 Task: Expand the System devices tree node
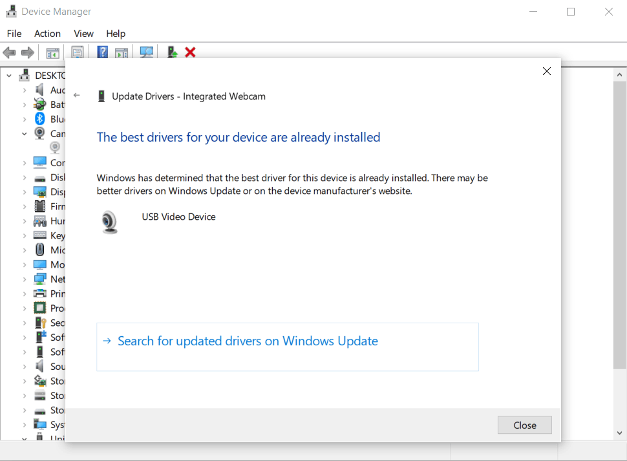coord(25,425)
